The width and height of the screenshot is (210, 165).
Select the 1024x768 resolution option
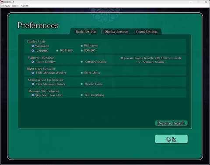pos(64,50)
